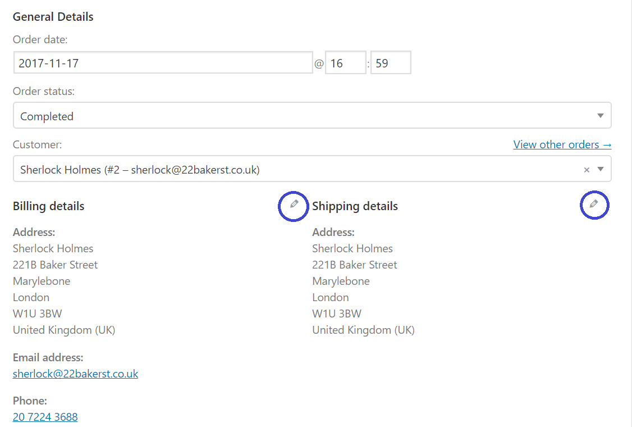Image resolution: width=632 pixels, height=427 pixels.
Task: Click the General Details heading
Action: tap(53, 16)
